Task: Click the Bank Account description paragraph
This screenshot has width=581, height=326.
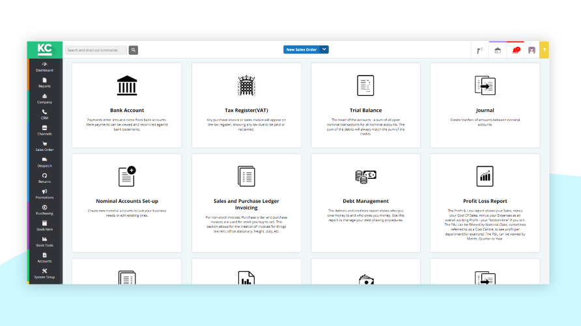Action: 127,125
